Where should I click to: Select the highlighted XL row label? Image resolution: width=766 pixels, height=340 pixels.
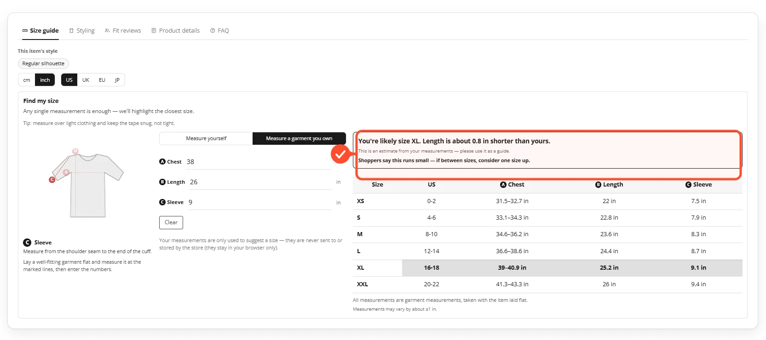coord(361,268)
